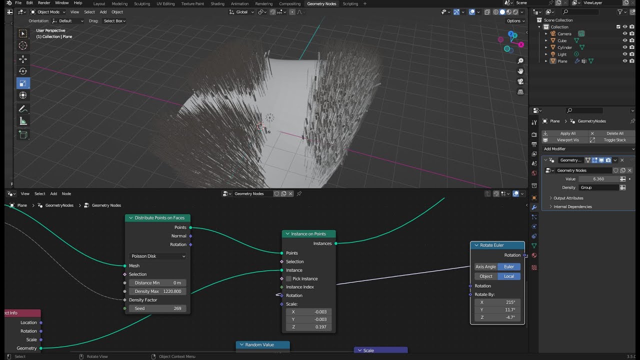
Task: Select the Add Cube tool
Action: tap(23, 134)
